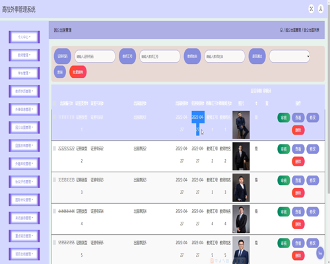Click the back-to-top floating button
The height and width of the screenshot is (264, 330).
click(x=320, y=253)
